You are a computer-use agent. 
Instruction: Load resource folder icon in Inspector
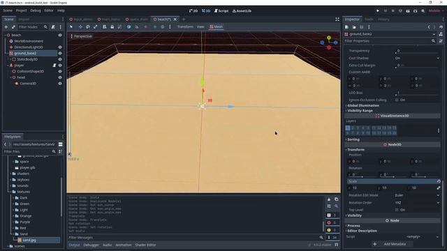(x=354, y=27)
